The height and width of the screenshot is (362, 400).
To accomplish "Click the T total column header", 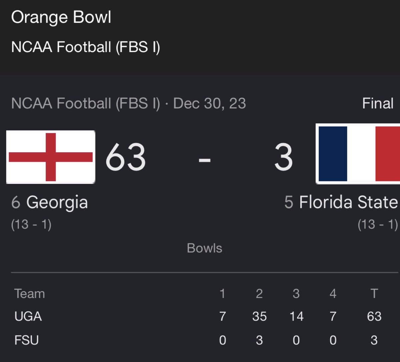I will coord(374,294).
